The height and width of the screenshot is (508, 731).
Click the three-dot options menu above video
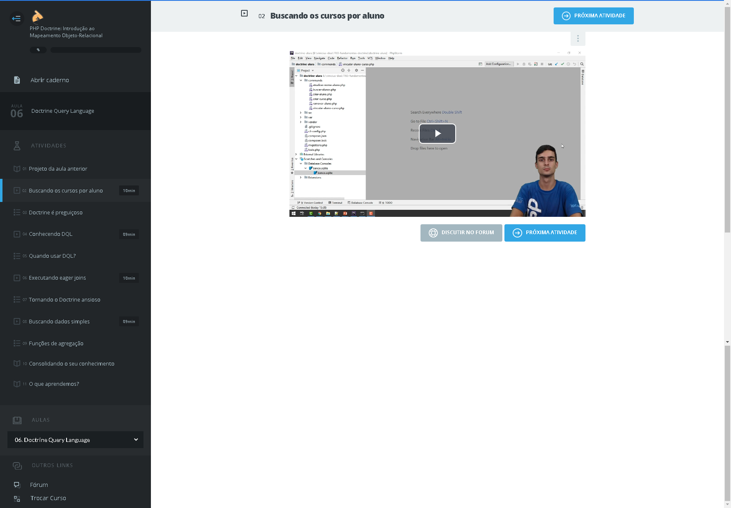pyautogui.click(x=578, y=39)
